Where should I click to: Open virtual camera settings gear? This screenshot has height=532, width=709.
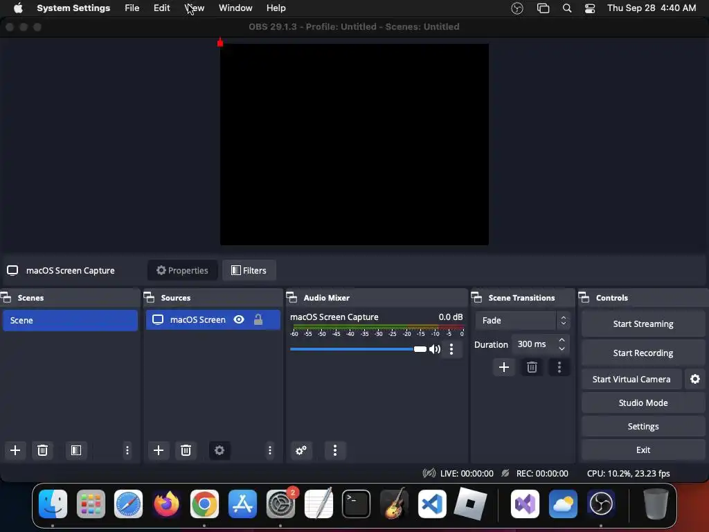point(695,379)
